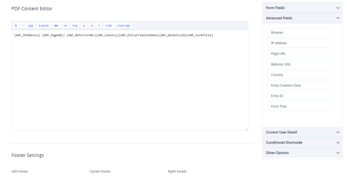Viewport: 347px width, 176px height.
Task: Click the Current User Detail chevron
Action: (x=338, y=132)
